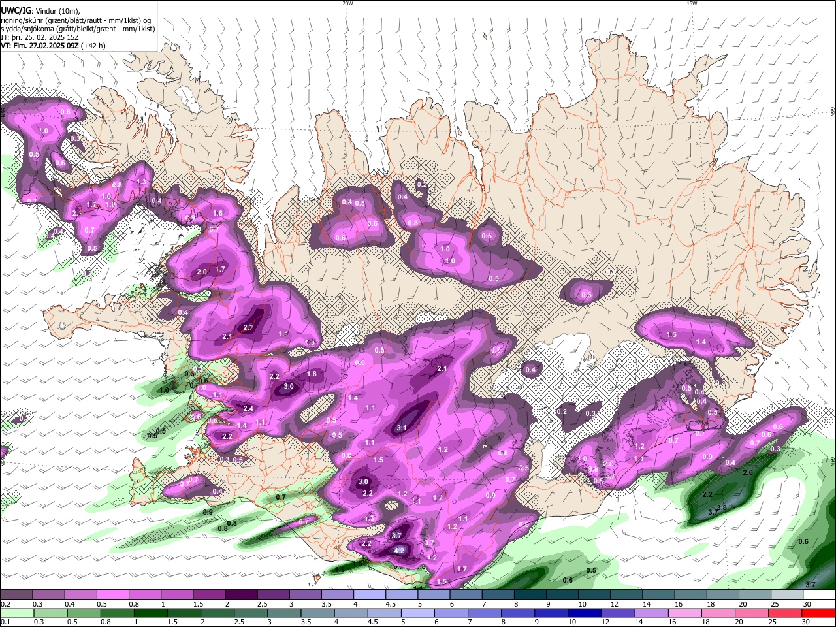Click the 15W longitude label
Image resolution: width=836 pixels, height=627 pixels.
[692, 3]
